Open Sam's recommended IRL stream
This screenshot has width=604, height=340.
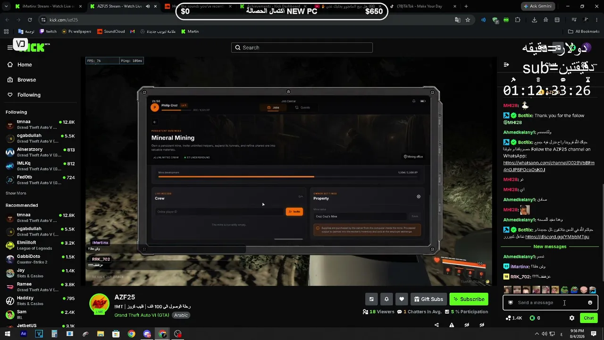[x=40, y=314]
